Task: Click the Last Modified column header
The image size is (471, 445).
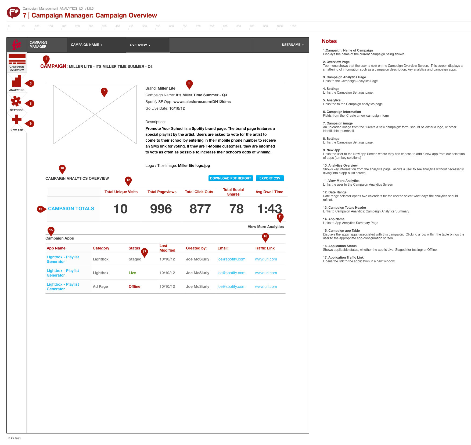Action: pos(167,248)
